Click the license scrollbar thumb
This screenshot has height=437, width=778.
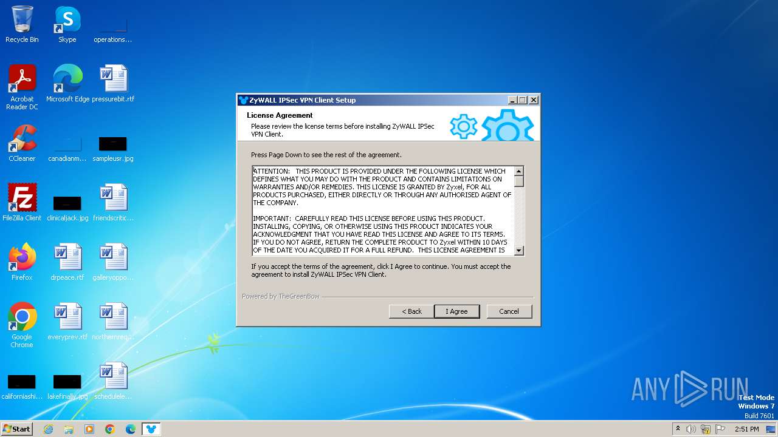click(519, 181)
